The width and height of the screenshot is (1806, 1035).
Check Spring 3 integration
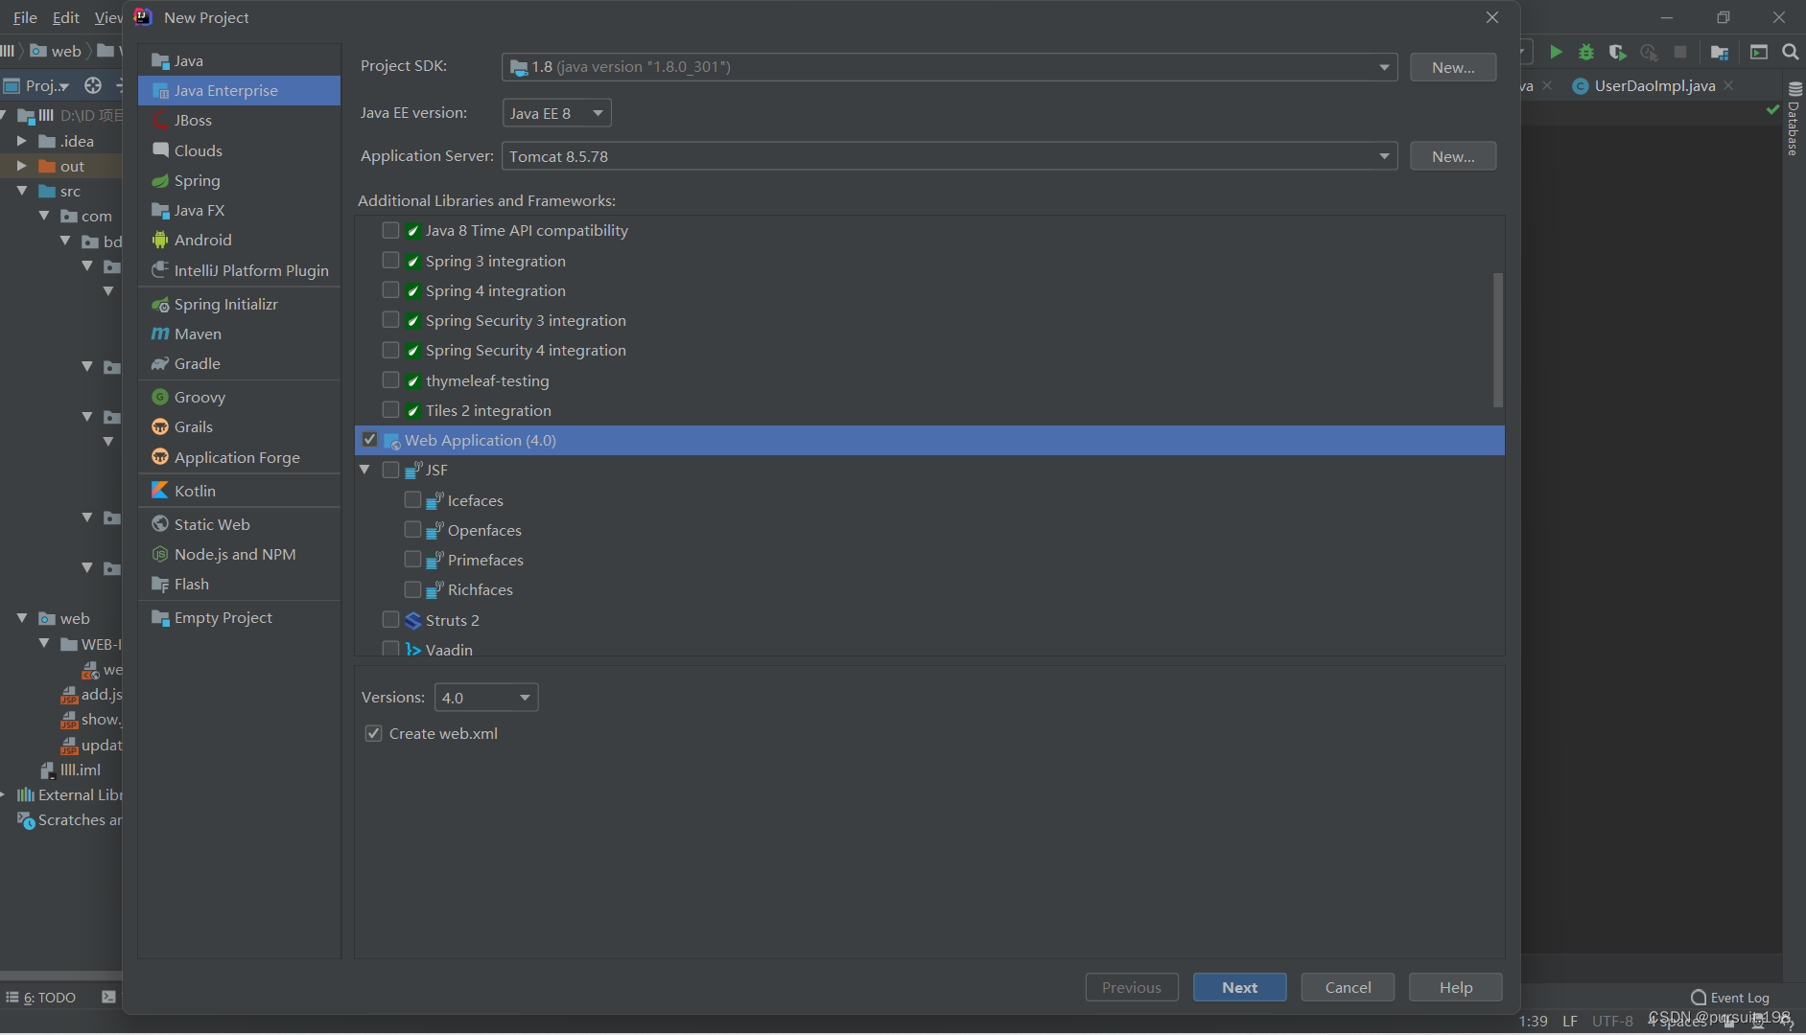click(390, 260)
